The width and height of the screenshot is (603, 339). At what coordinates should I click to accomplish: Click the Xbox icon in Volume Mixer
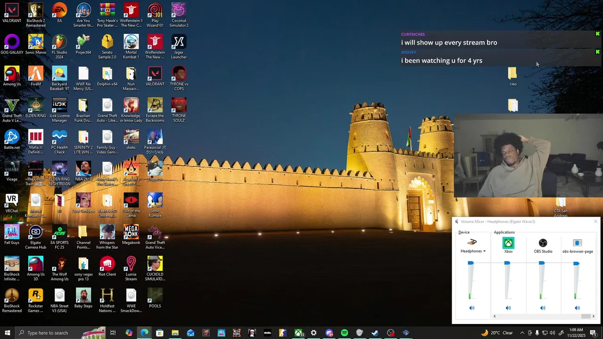[x=508, y=243]
